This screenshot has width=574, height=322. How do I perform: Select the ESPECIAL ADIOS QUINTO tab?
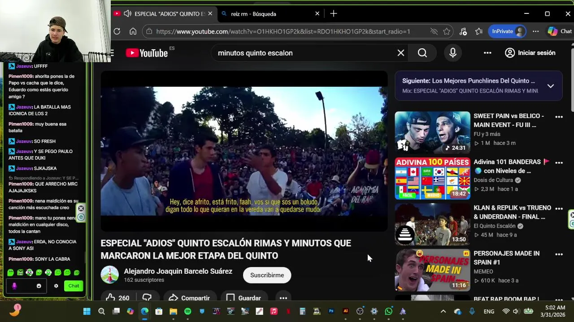click(x=164, y=14)
